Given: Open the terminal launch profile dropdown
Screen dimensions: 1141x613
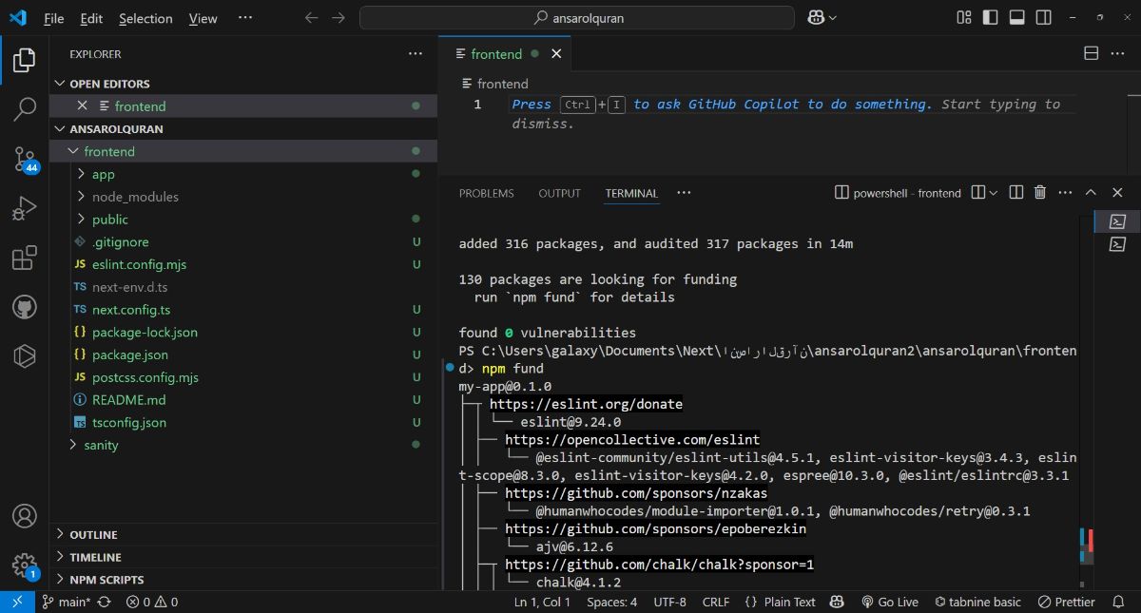Looking at the screenshot, I should pyautogui.click(x=992, y=192).
